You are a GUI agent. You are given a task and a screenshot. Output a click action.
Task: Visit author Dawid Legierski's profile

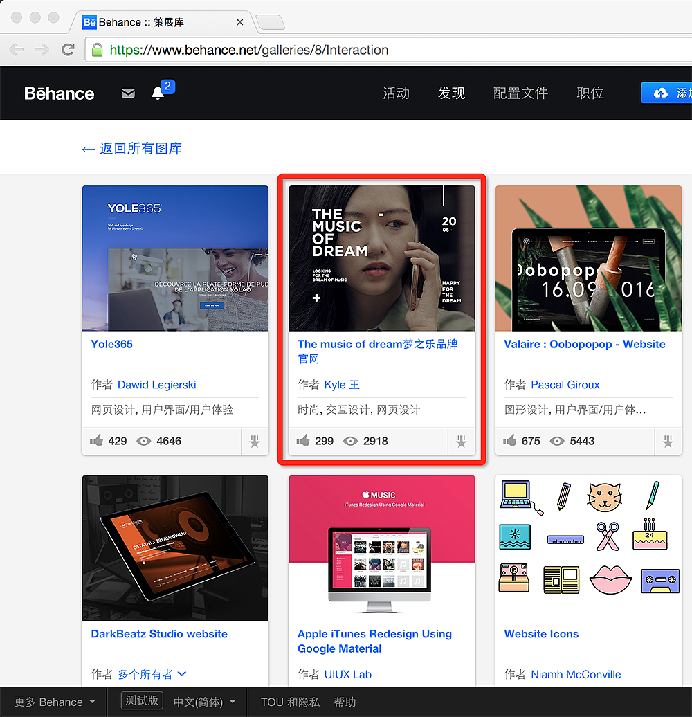coord(157,385)
